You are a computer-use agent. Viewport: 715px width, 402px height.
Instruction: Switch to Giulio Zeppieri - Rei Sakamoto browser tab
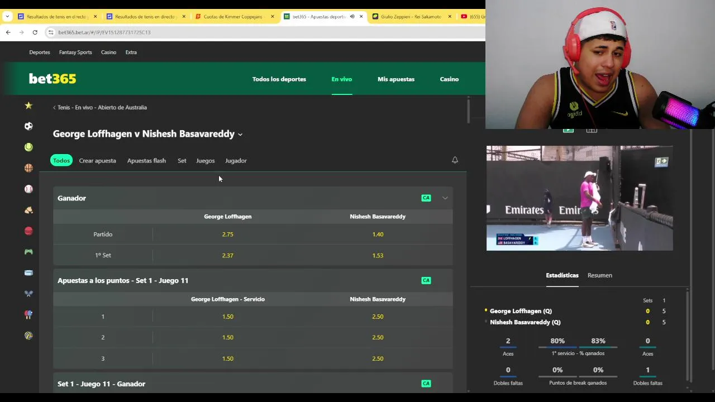(411, 17)
